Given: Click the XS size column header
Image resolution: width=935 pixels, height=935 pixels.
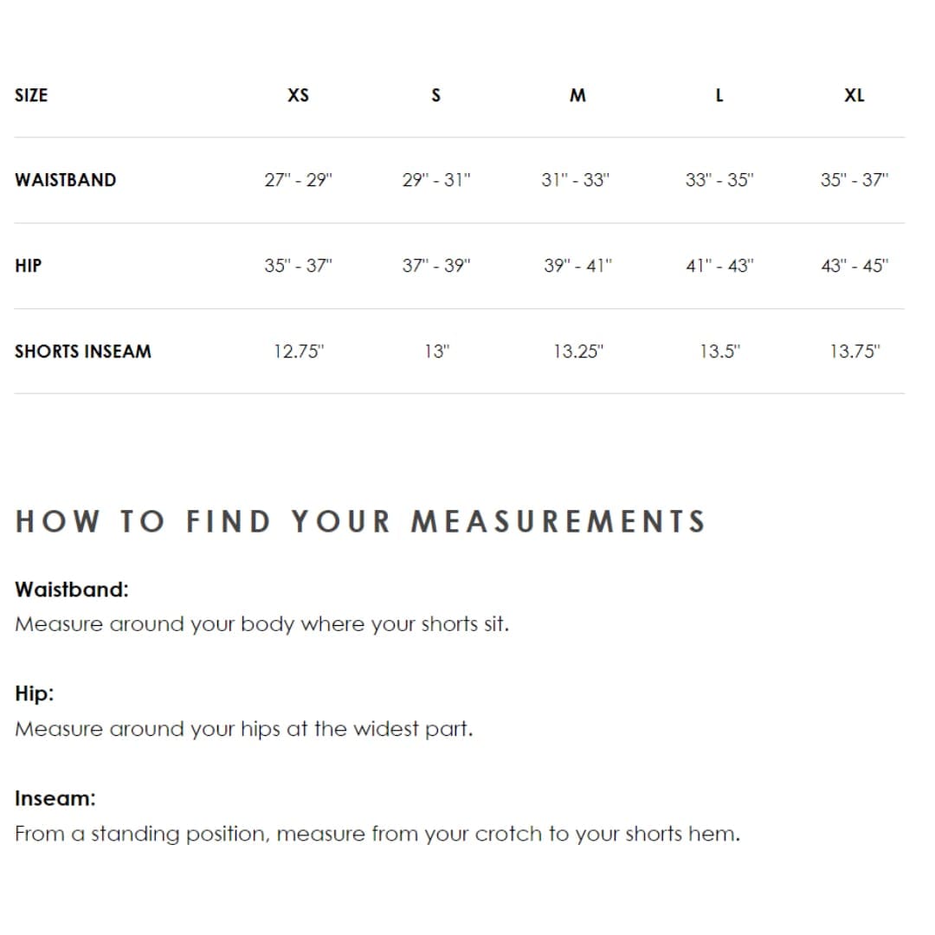Looking at the screenshot, I should click(x=298, y=95).
